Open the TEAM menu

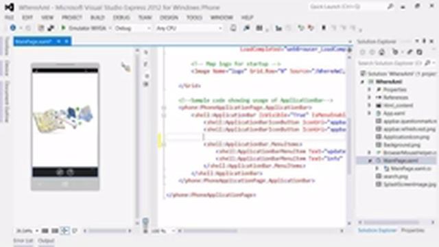tap(145, 17)
